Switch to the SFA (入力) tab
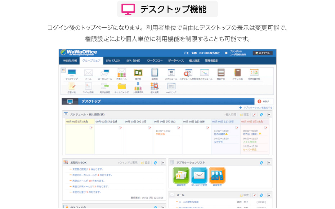This screenshot has height=209, width=335. 113,61
